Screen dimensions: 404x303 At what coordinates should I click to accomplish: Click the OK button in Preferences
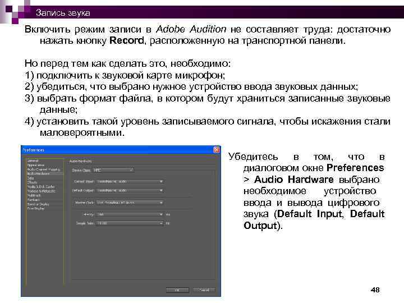[x=177, y=290]
